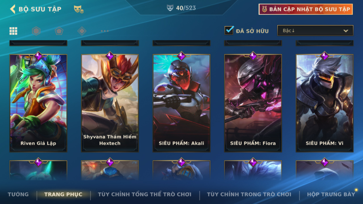
Task: Click the mask icon next to 40/523
Action: click(x=170, y=8)
